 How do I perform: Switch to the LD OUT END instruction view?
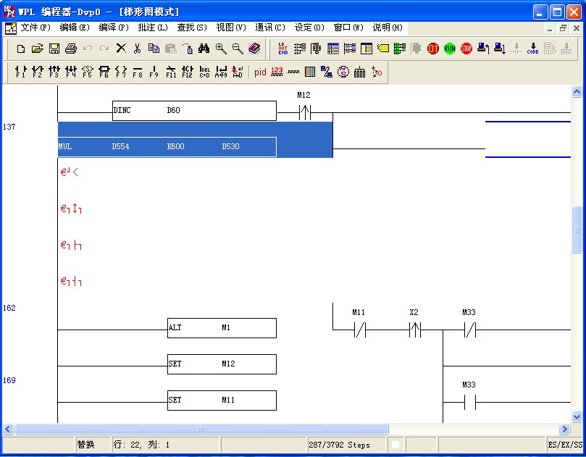pyautogui.click(x=282, y=49)
